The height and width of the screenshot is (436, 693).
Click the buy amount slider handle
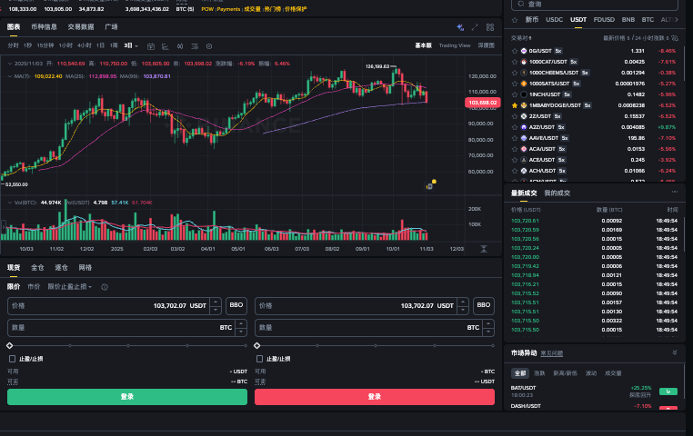coord(10,346)
